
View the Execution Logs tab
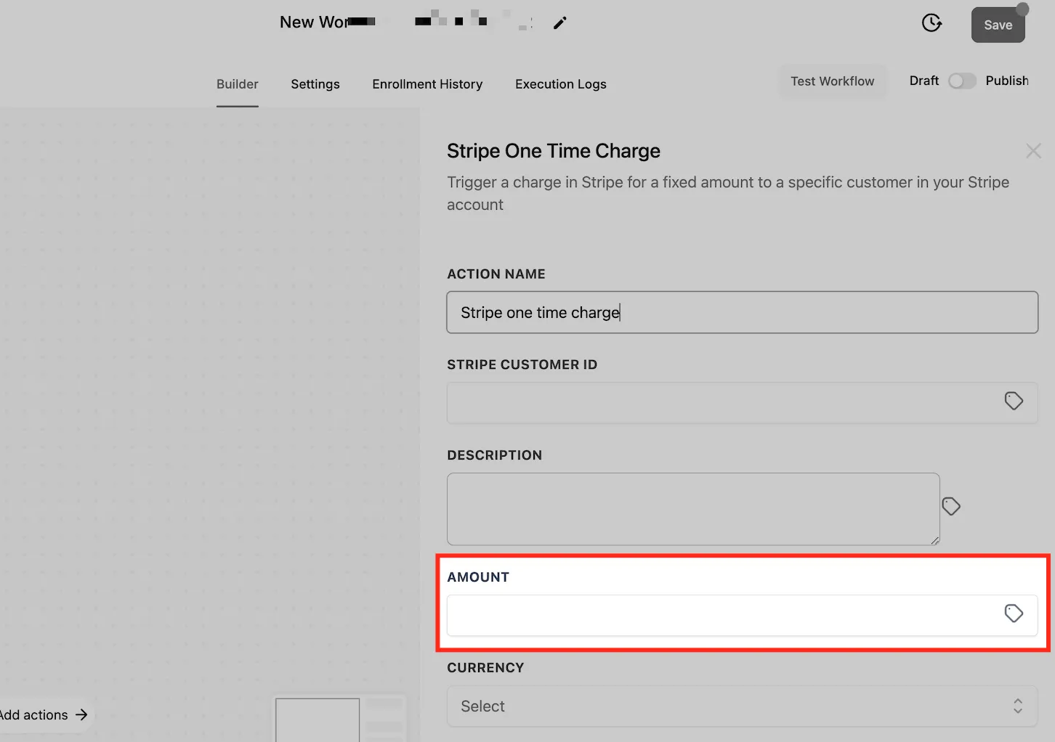(561, 84)
